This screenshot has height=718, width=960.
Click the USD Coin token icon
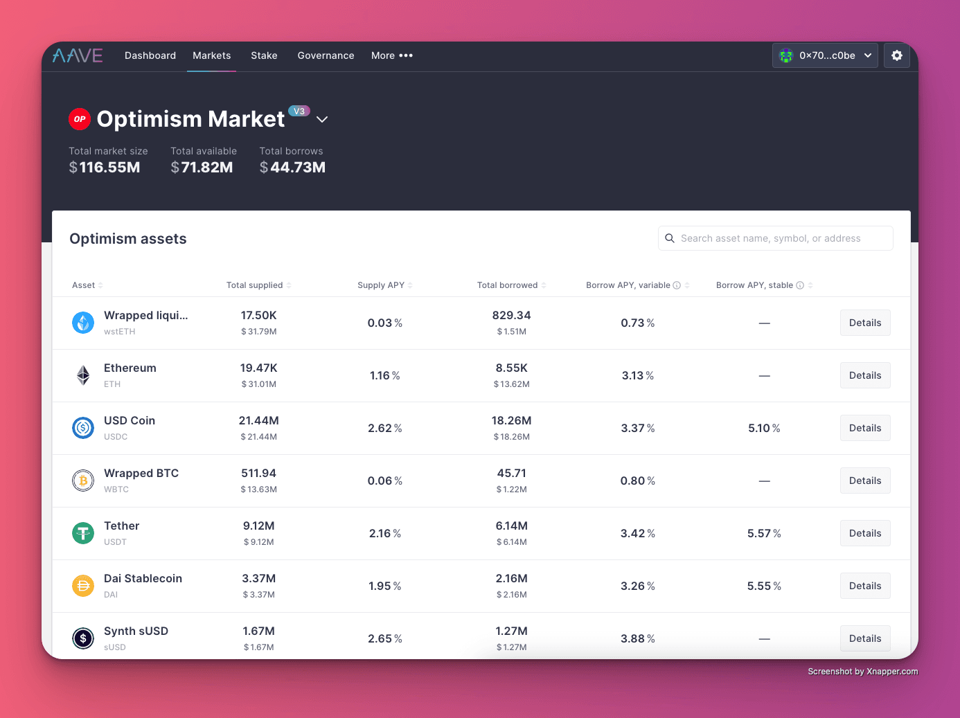click(83, 428)
